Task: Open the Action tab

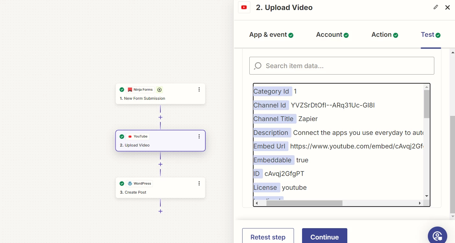Action: [385, 35]
